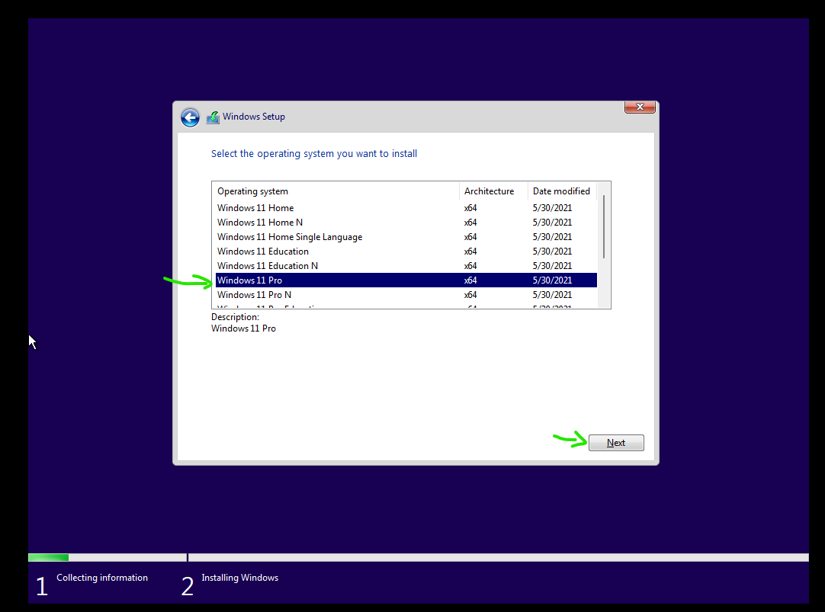Close the Windows Setup dialog

(x=640, y=107)
